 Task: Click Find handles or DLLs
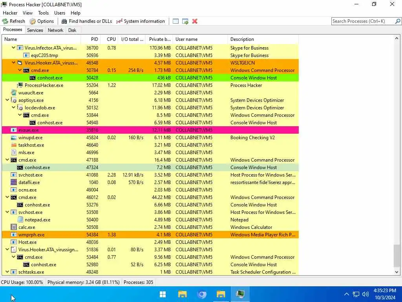click(x=87, y=21)
